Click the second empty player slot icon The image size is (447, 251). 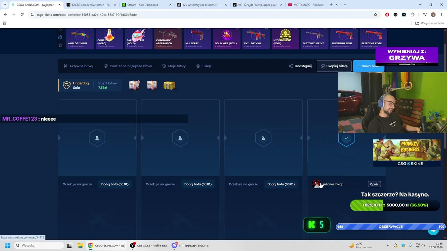(x=180, y=138)
